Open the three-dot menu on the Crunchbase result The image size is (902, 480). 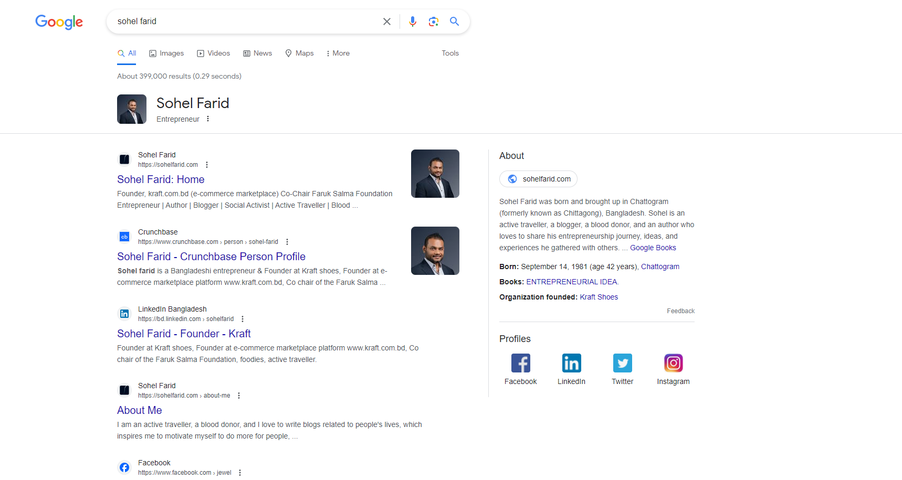287,241
